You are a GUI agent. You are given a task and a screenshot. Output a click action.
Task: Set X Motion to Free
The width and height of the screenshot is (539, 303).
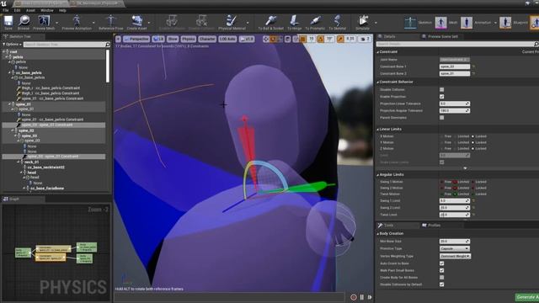pyautogui.click(x=441, y=136)
